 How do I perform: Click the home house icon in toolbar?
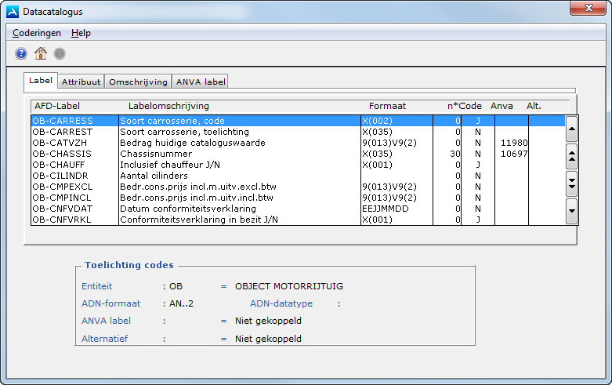coord(41,53)
